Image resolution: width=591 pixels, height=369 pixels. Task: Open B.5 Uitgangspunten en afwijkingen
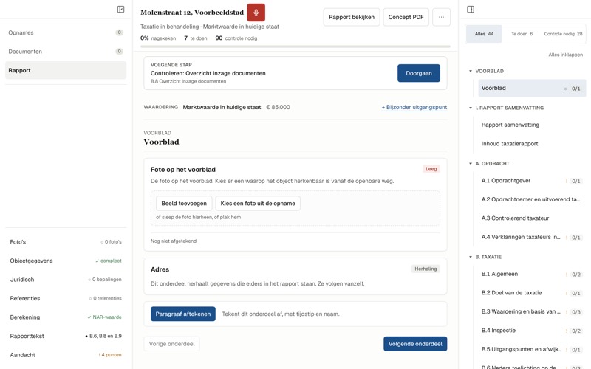pyautogui.click(x=532, y=349)
